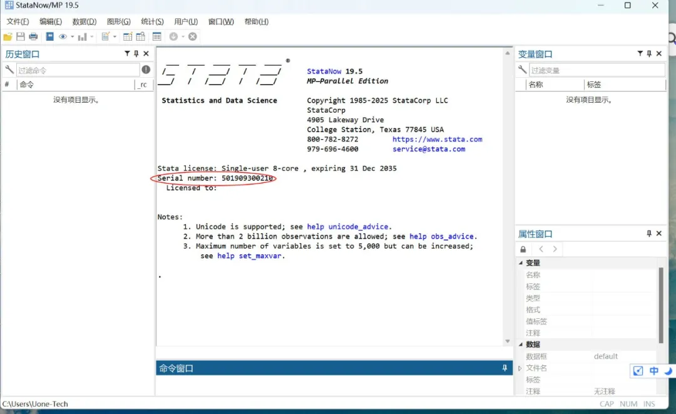Open the 数据(D) menu
The width and height of the screenshot is (676, 414).
[84, 21]
